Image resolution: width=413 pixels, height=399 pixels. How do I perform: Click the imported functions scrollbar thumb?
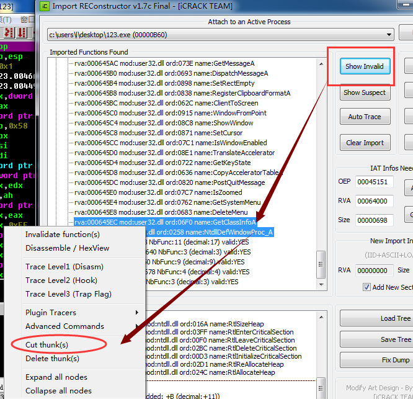321,264
